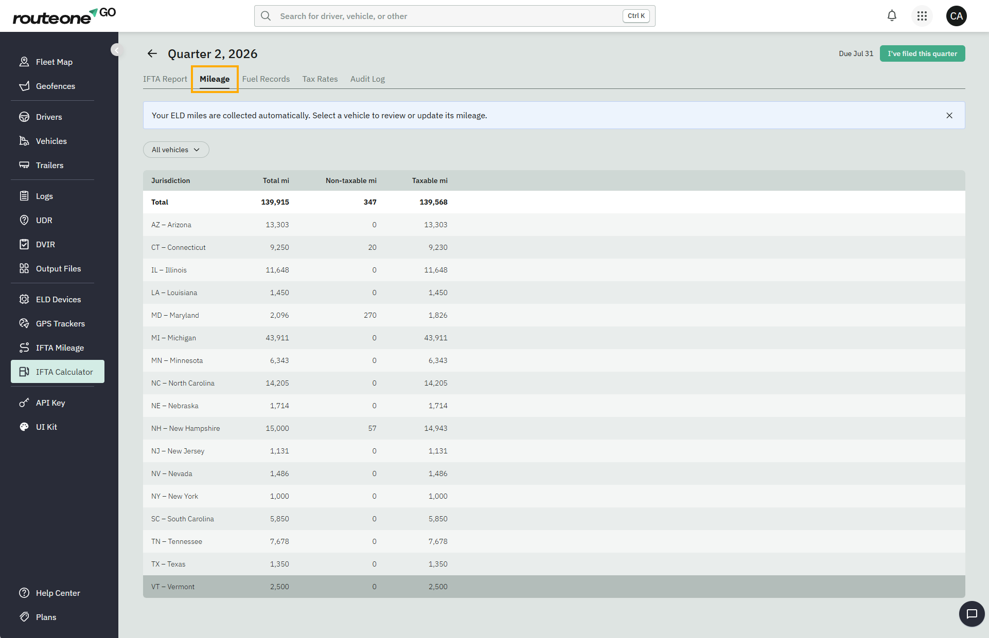
Task: Select the Total summary row label
Action: 160,202
